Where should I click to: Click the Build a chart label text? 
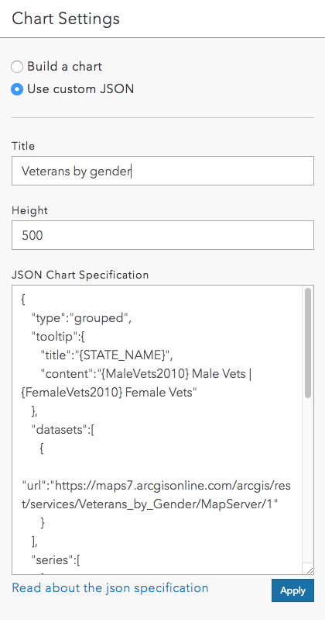[65, 67]
